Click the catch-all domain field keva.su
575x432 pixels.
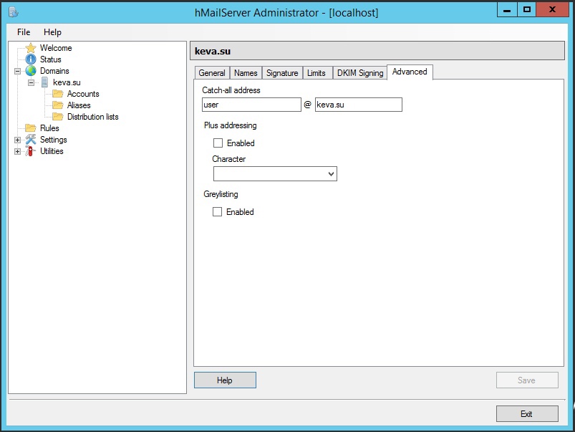tap(358, 105)
